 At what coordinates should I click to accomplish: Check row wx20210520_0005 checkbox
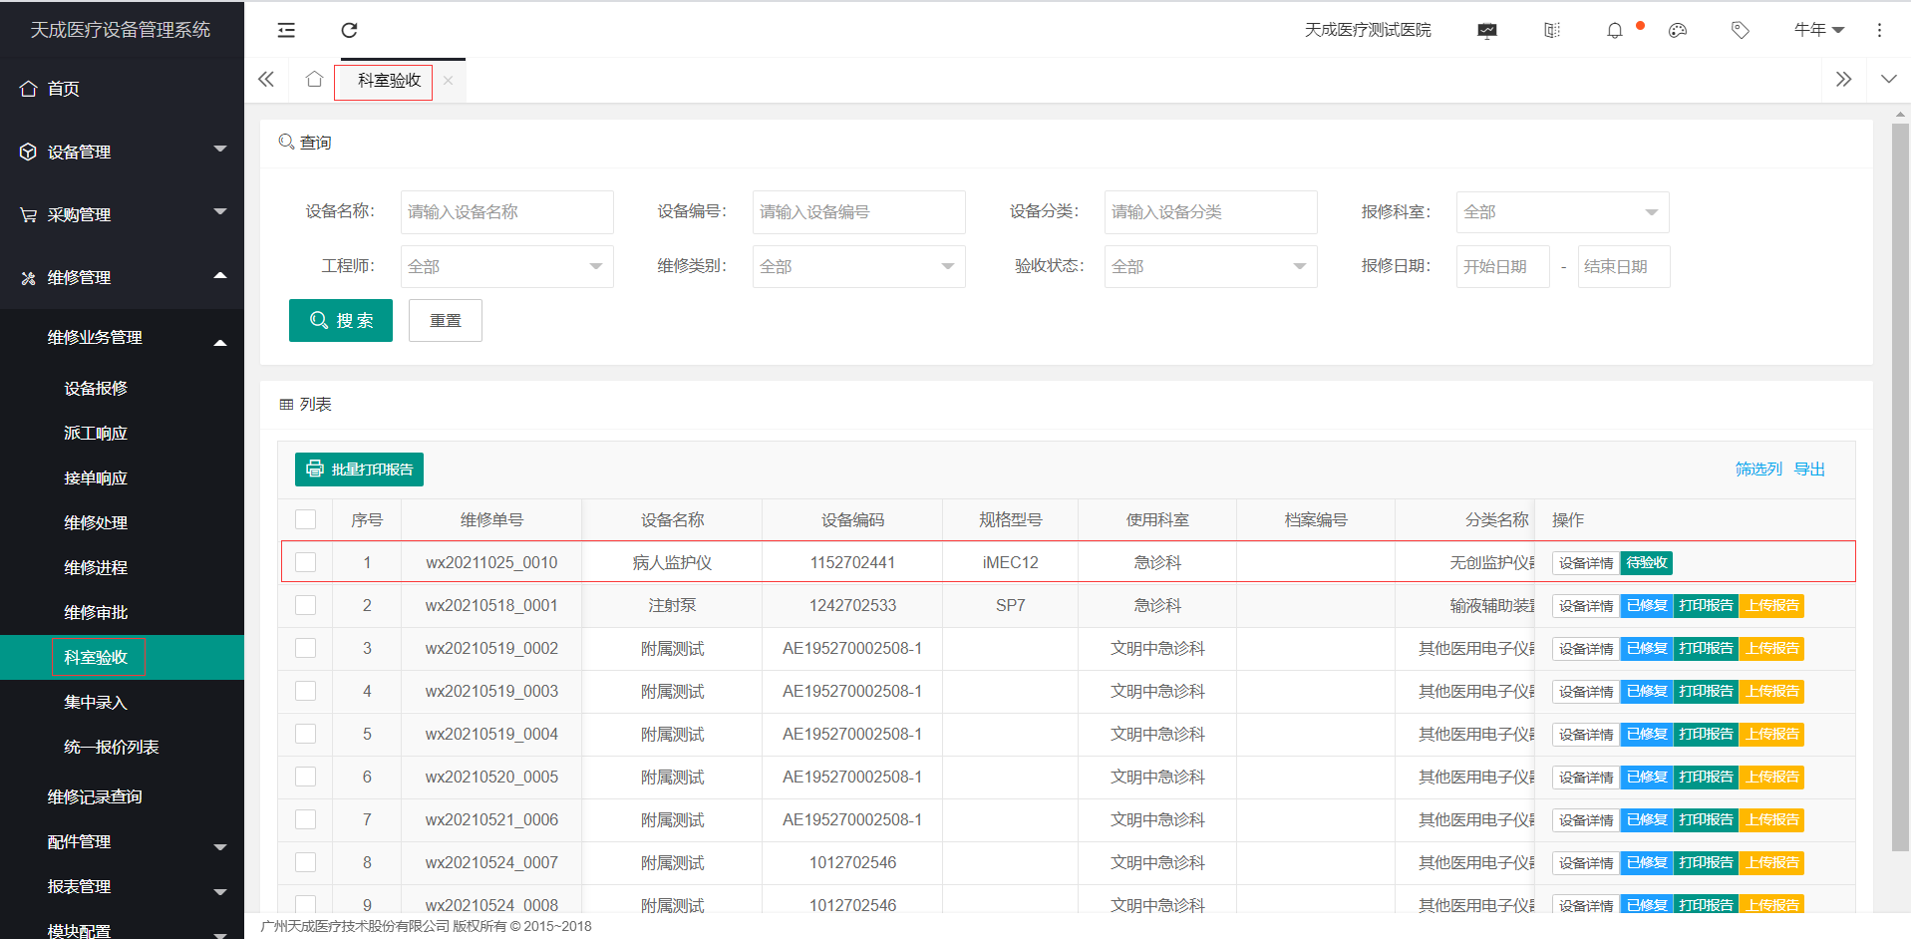(x=306, y=777)
